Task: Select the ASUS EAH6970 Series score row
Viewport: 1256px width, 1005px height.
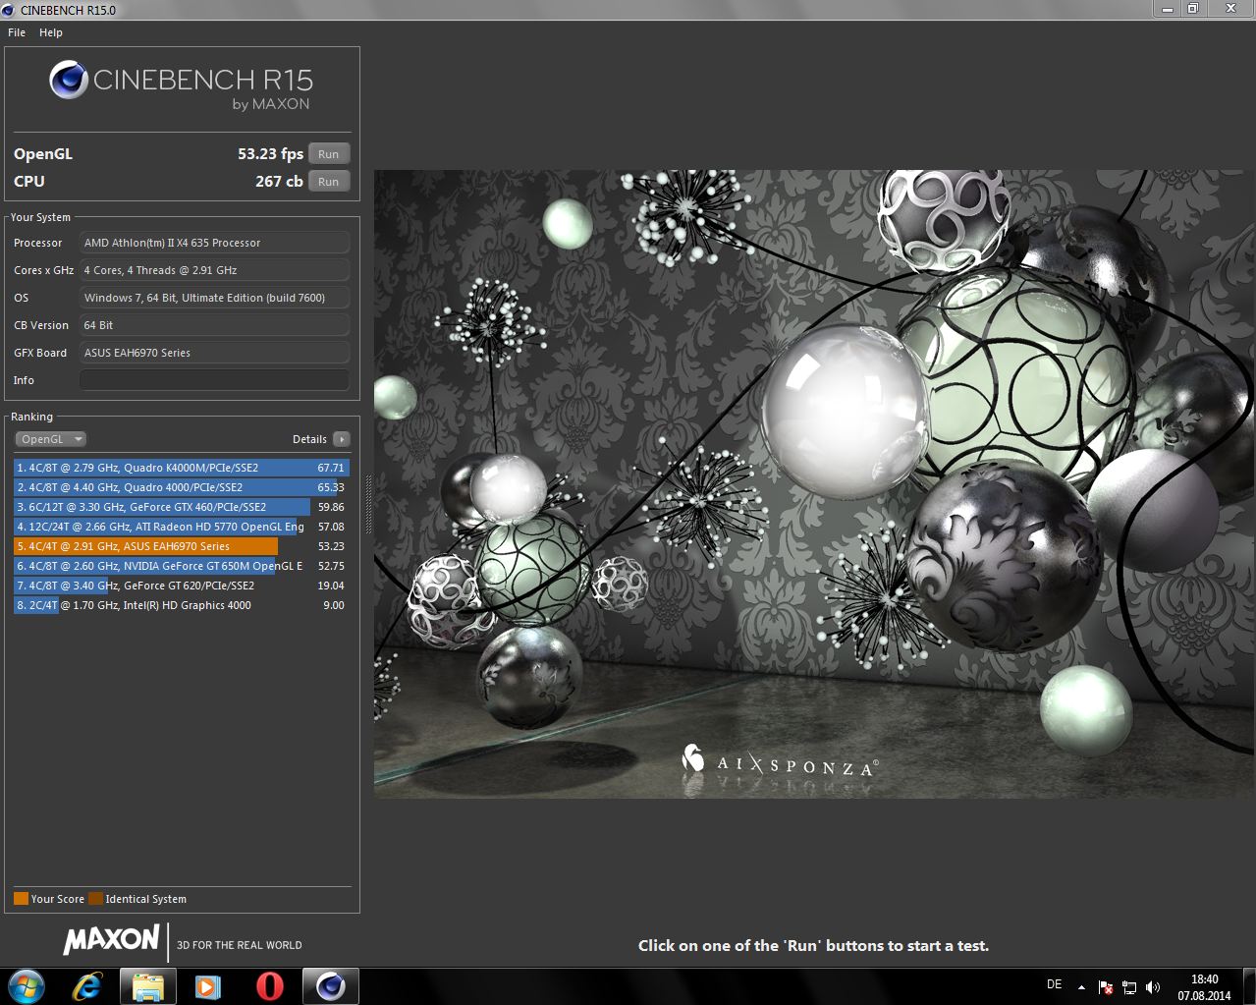Action: click(x=182, y=546)
